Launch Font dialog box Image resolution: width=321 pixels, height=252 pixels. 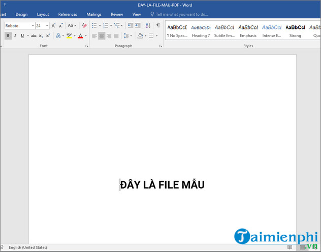point(87,46)
